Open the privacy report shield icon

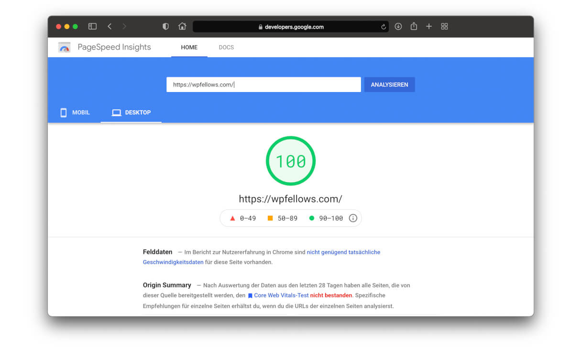point(165,27)
